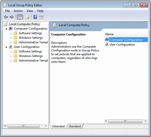Maximize the Local Group Policy Editor window
The height and width of the screenshot is (137, 151).
(x=135, y=5)
